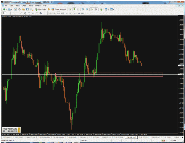Expand the Profiles dropdown arrow

tap(12, 9)
